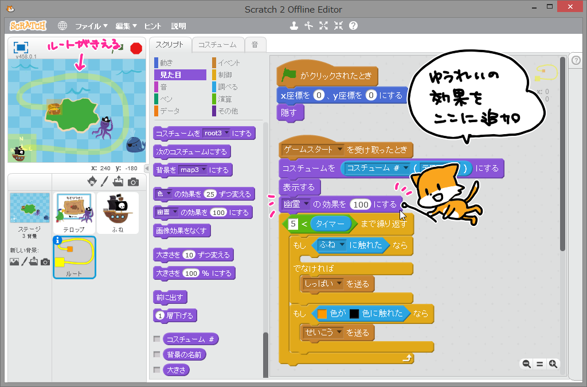The width and height of the screenshot is (587, 387).
Task: Switch stage to full screen mode
Action: tap(21, 48)
